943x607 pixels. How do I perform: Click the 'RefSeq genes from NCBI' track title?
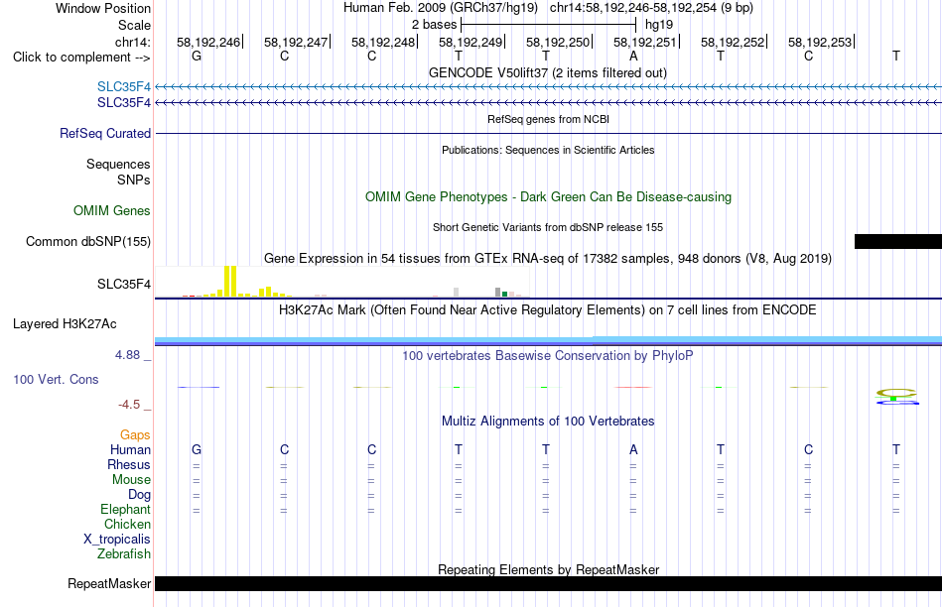[x=549, y=119]
